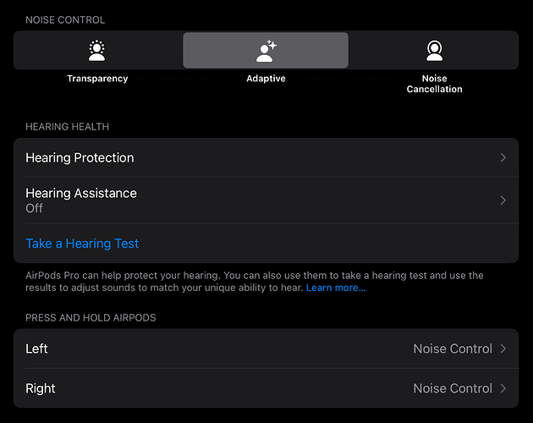The height and width of the screenshot is (423, 533).
Task: Enable mode via Noise Cancellation label
Action: click(x=434, y=84)
